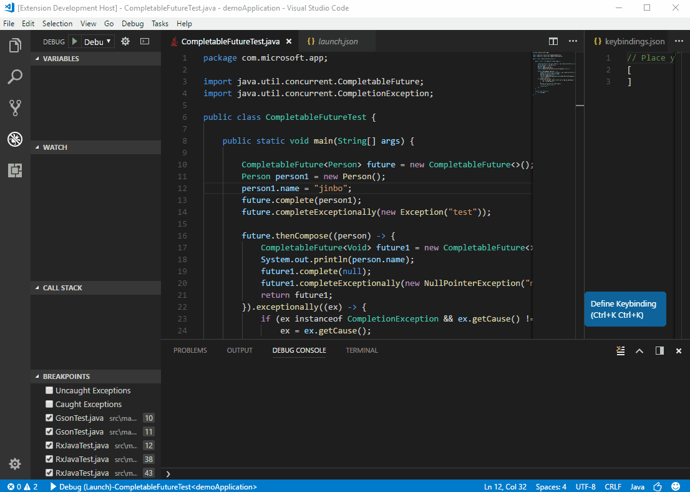Open debug launch configuration settings gear
This screenshot has width=690, height=492.
[x=124, y=41]
